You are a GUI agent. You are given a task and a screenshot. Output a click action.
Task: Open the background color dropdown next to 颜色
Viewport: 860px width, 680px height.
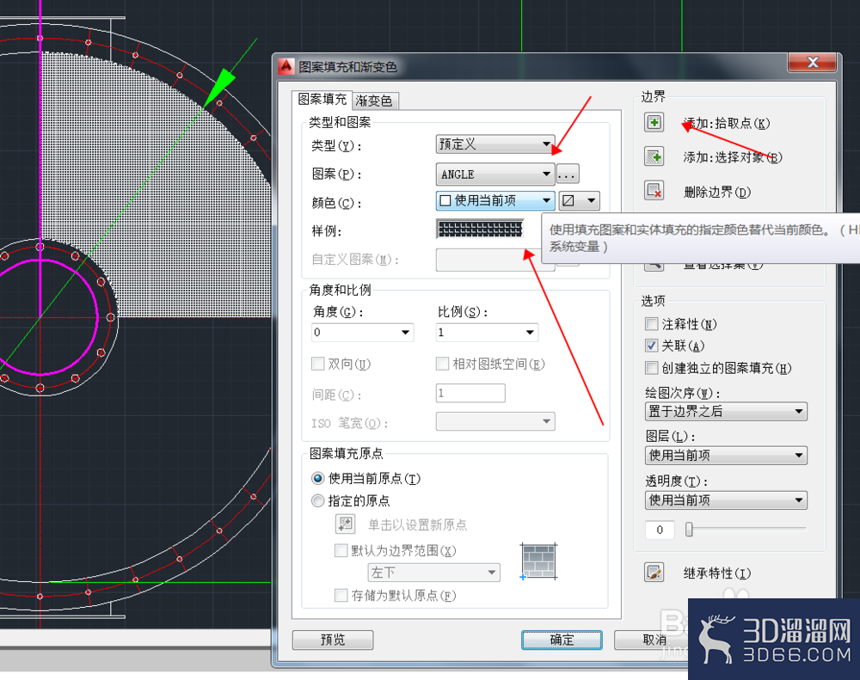[579, 200]
